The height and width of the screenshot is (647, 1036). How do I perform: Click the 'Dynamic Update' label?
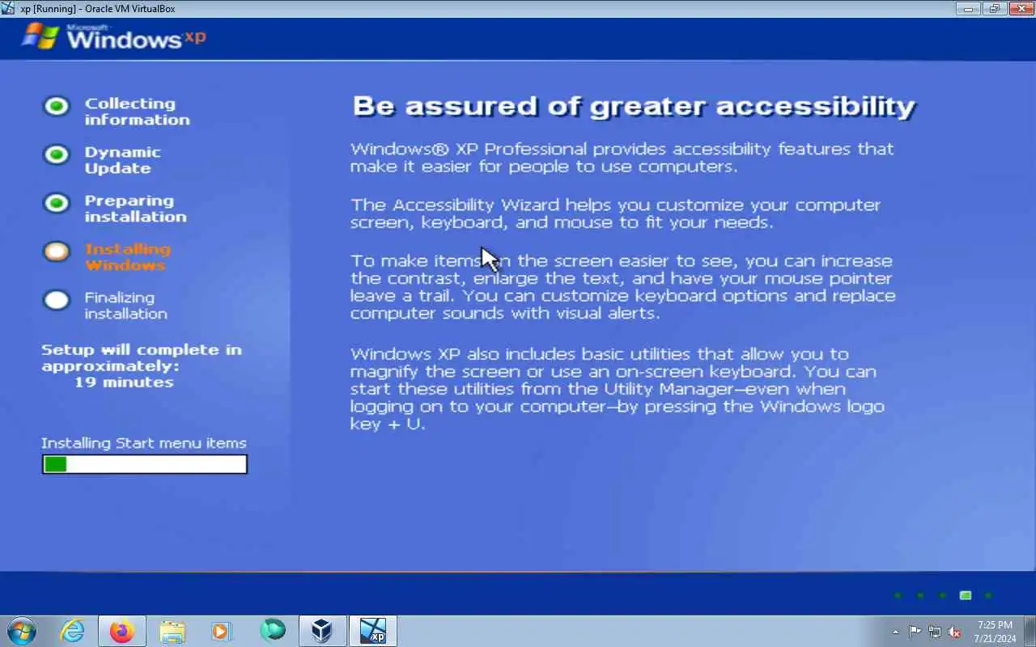[x=122, y=160]
